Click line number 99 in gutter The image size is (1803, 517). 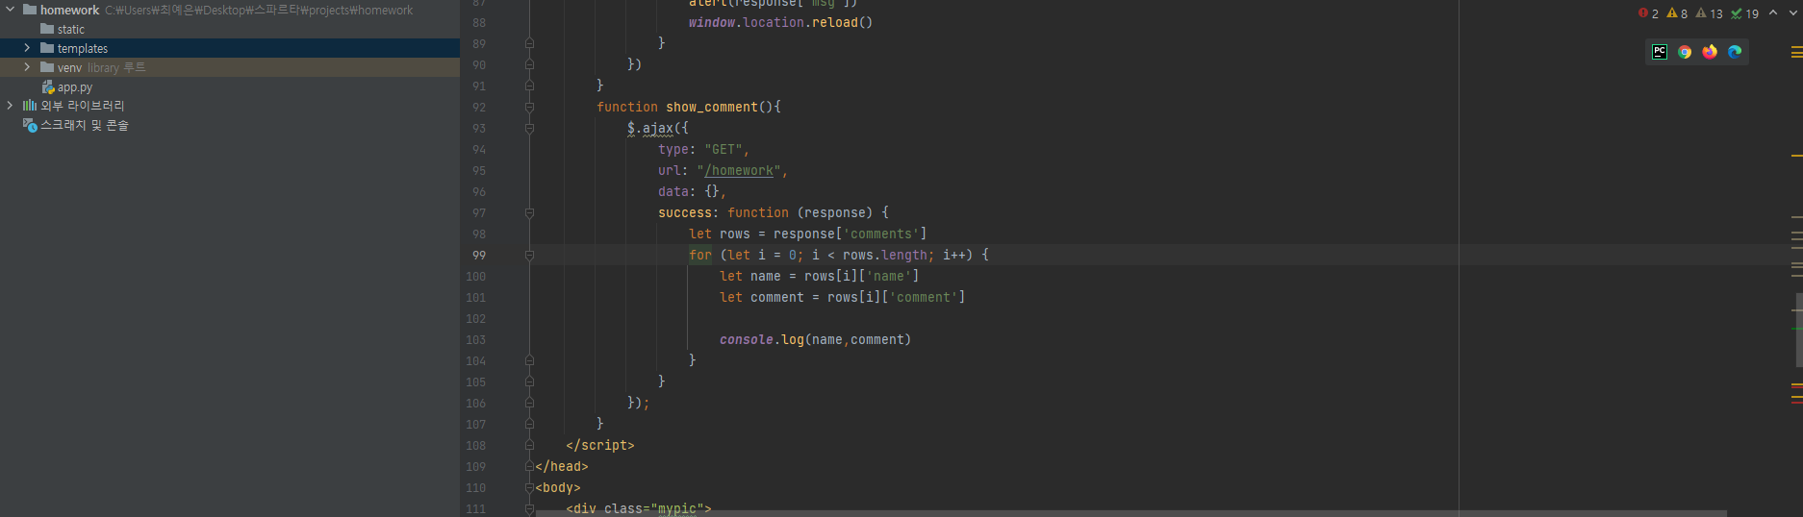(479, 256)
